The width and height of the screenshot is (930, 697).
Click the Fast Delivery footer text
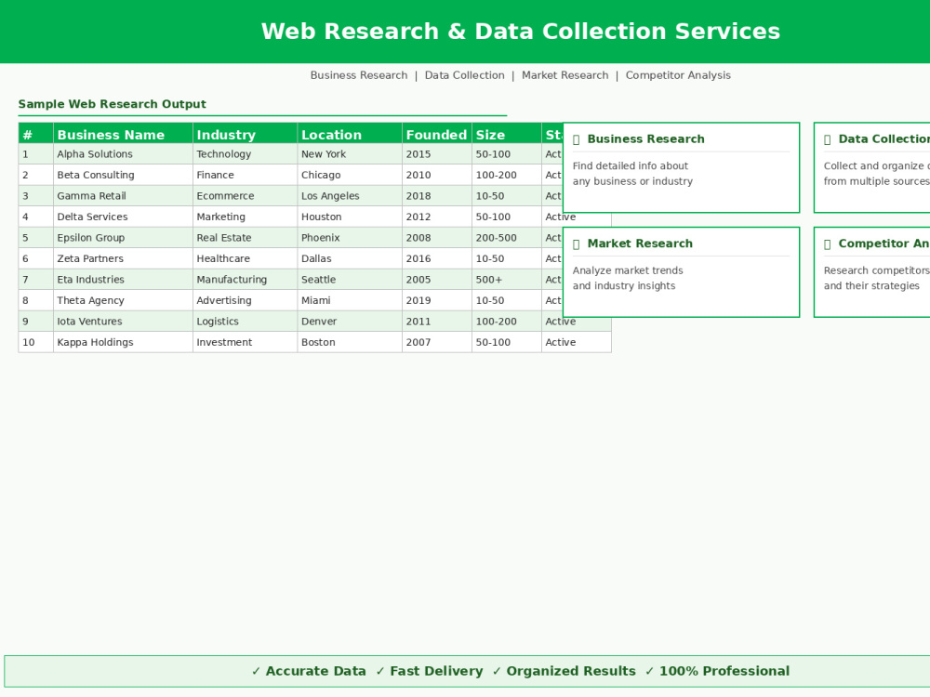click(436, 671)
